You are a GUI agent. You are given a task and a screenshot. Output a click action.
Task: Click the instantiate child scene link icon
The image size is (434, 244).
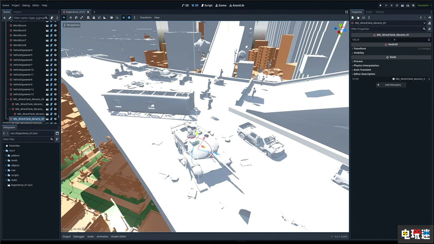(10, 18)
